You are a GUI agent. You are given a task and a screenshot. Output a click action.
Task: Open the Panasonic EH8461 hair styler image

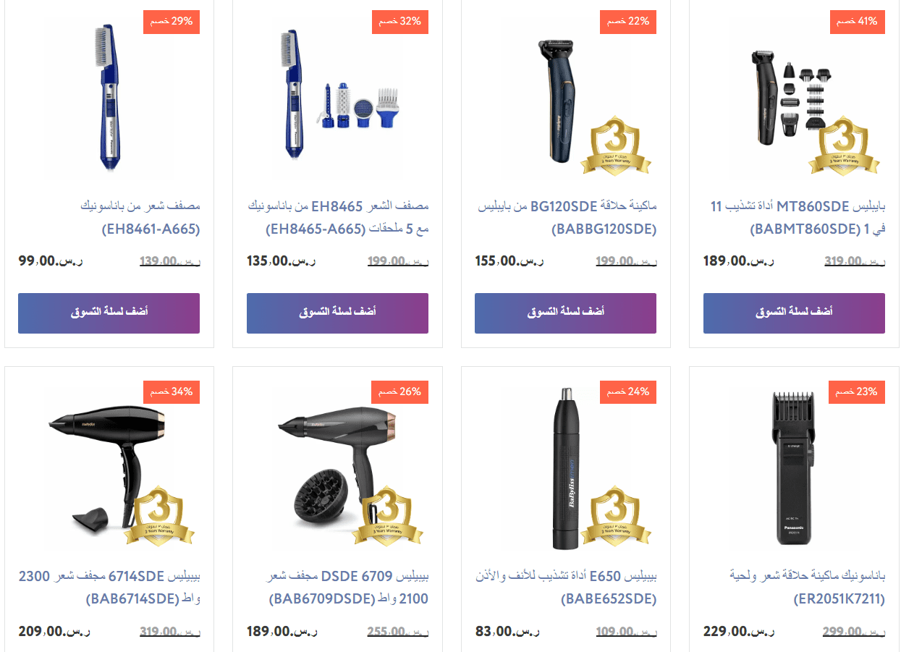tap(109, 98)
